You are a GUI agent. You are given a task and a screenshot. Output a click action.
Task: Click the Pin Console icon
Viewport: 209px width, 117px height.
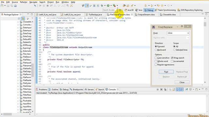pyautogui.click(x=186, y=89)
